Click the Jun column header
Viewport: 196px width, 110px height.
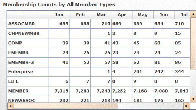coord(164,15)
